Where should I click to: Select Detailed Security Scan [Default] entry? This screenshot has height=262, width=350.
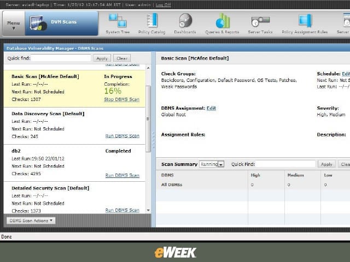(x=74, y=198)
